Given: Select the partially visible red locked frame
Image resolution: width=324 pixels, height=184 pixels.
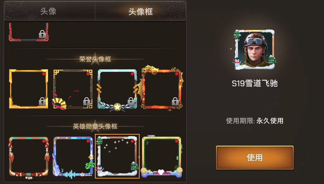Looking at the screenshot, I should coord(28,32).
